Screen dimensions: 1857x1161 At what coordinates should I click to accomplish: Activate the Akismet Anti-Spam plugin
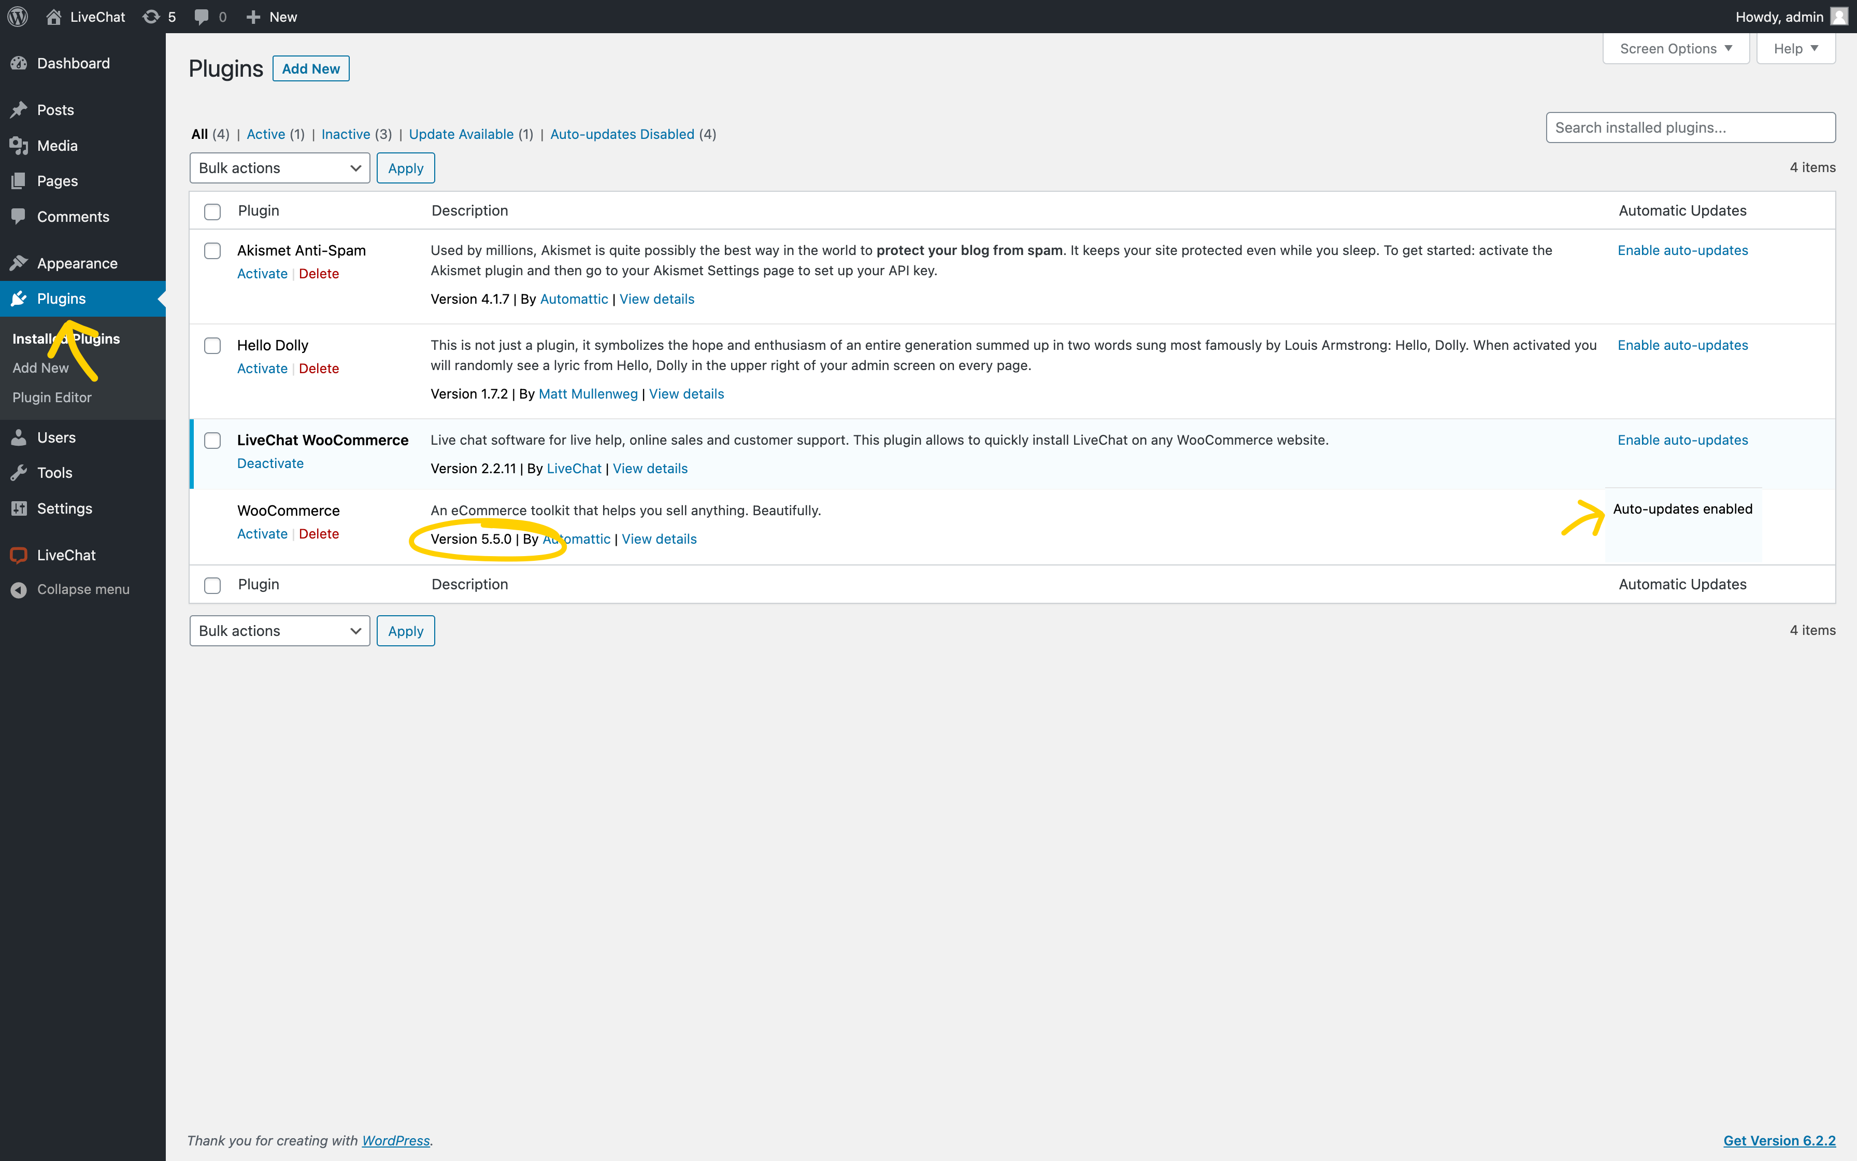[x=262, y=273]
